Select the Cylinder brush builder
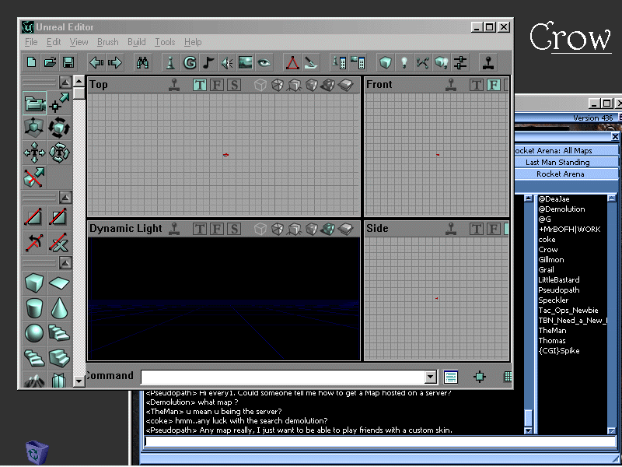The width and height of the screenshot is (622, 467). (34, 307)
